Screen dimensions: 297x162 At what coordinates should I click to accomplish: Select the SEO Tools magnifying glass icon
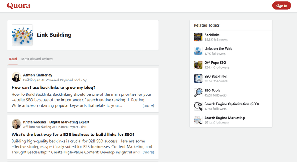coord(198,92)
